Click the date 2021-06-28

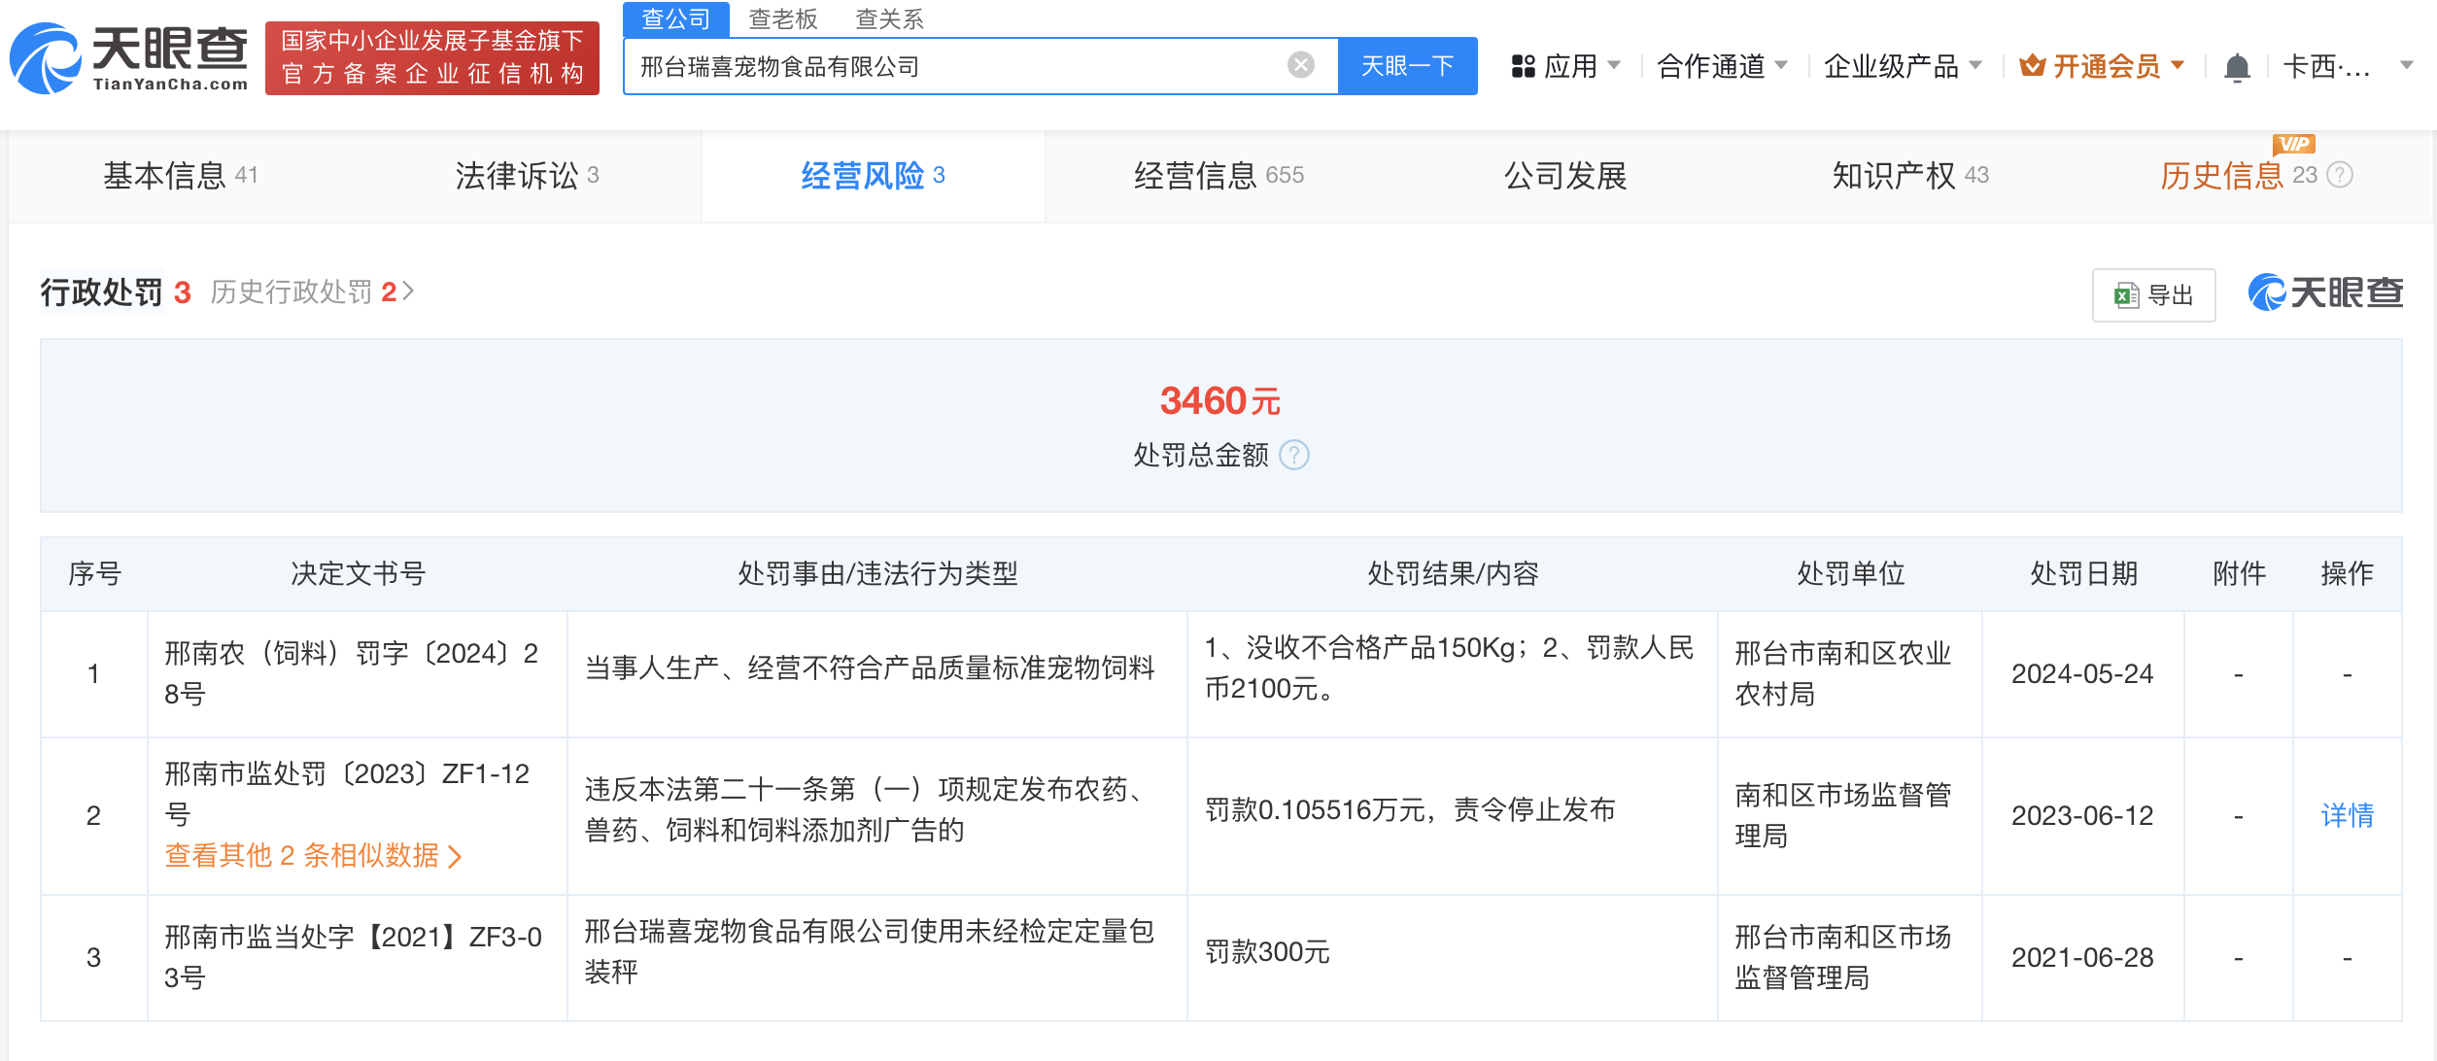(2082, 957)
